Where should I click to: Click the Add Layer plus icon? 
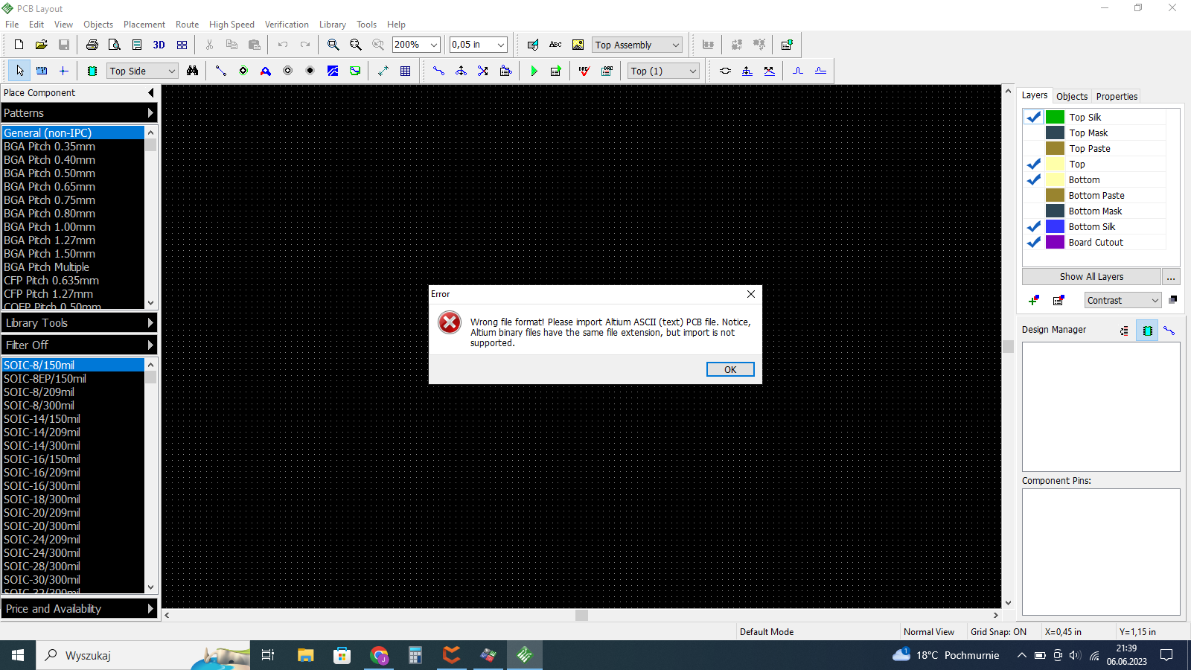click(1034, 300)
